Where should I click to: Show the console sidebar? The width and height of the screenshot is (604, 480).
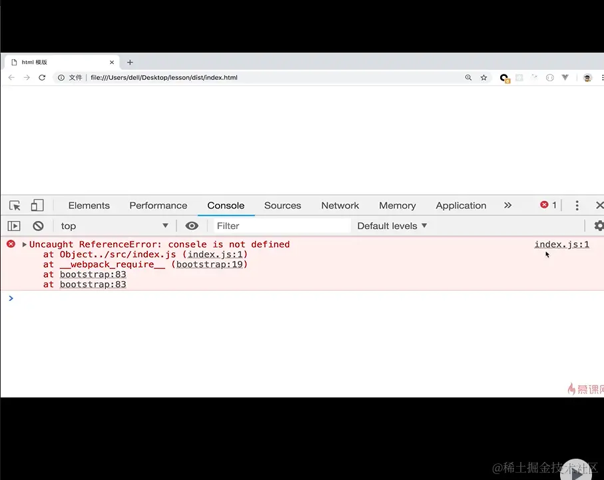point(14,226)
